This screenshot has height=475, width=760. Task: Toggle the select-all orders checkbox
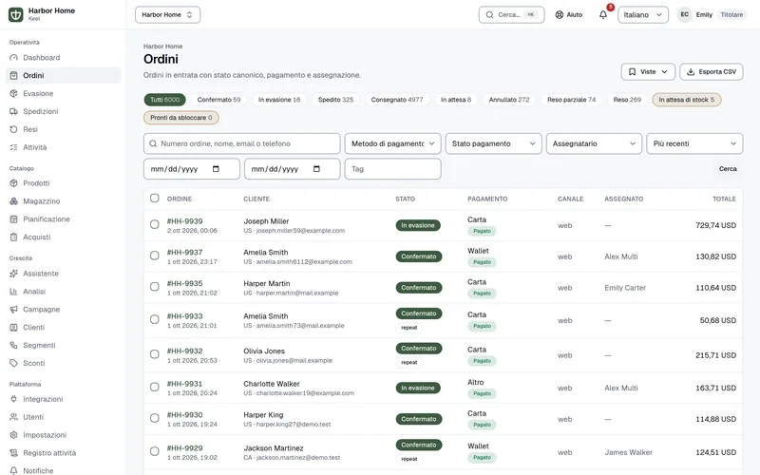click(x=155, y=198)
